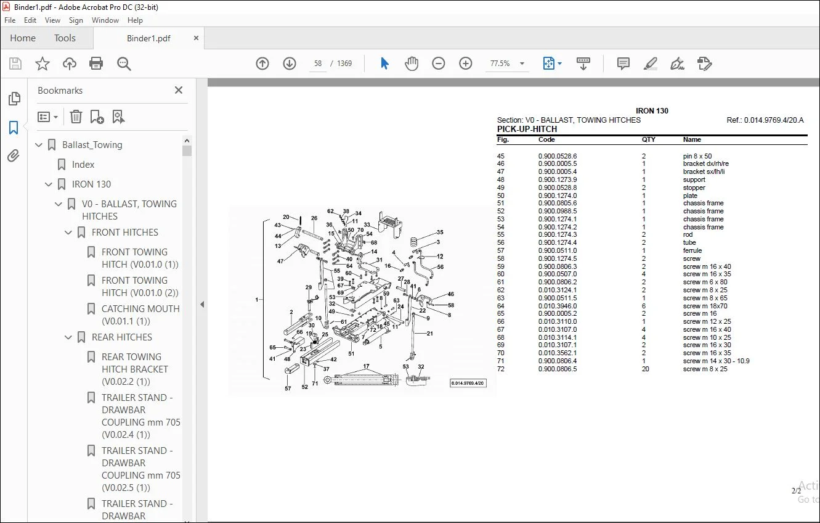Open the fit page tool dropdown arrow

(559, 64)
